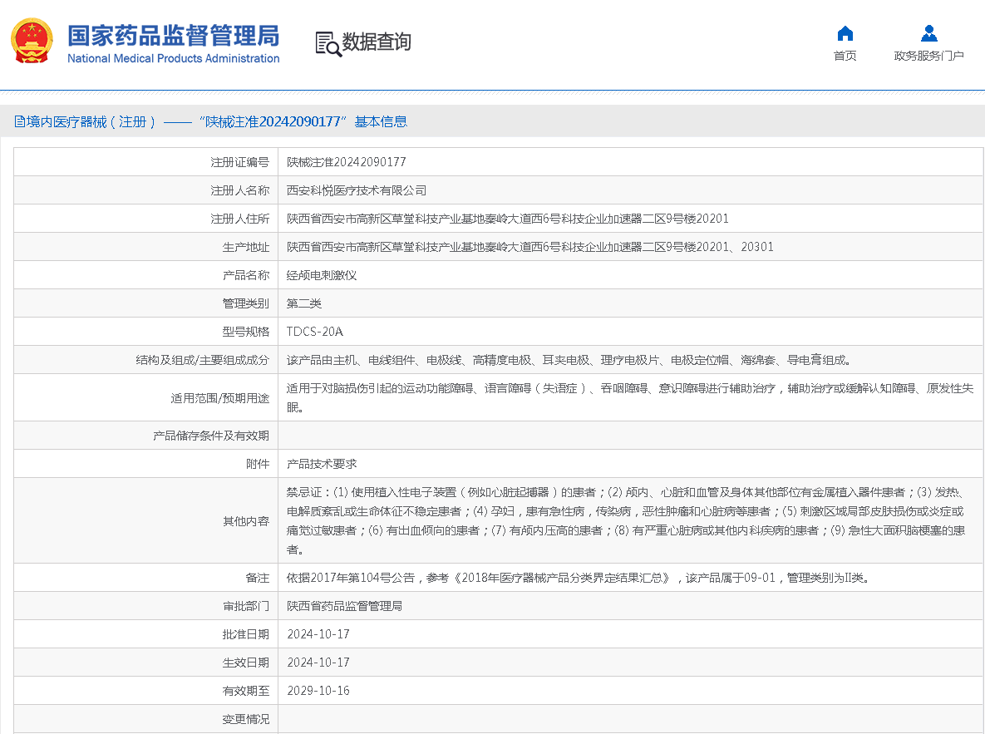Click the national emblem logo

tap(32, 42)
